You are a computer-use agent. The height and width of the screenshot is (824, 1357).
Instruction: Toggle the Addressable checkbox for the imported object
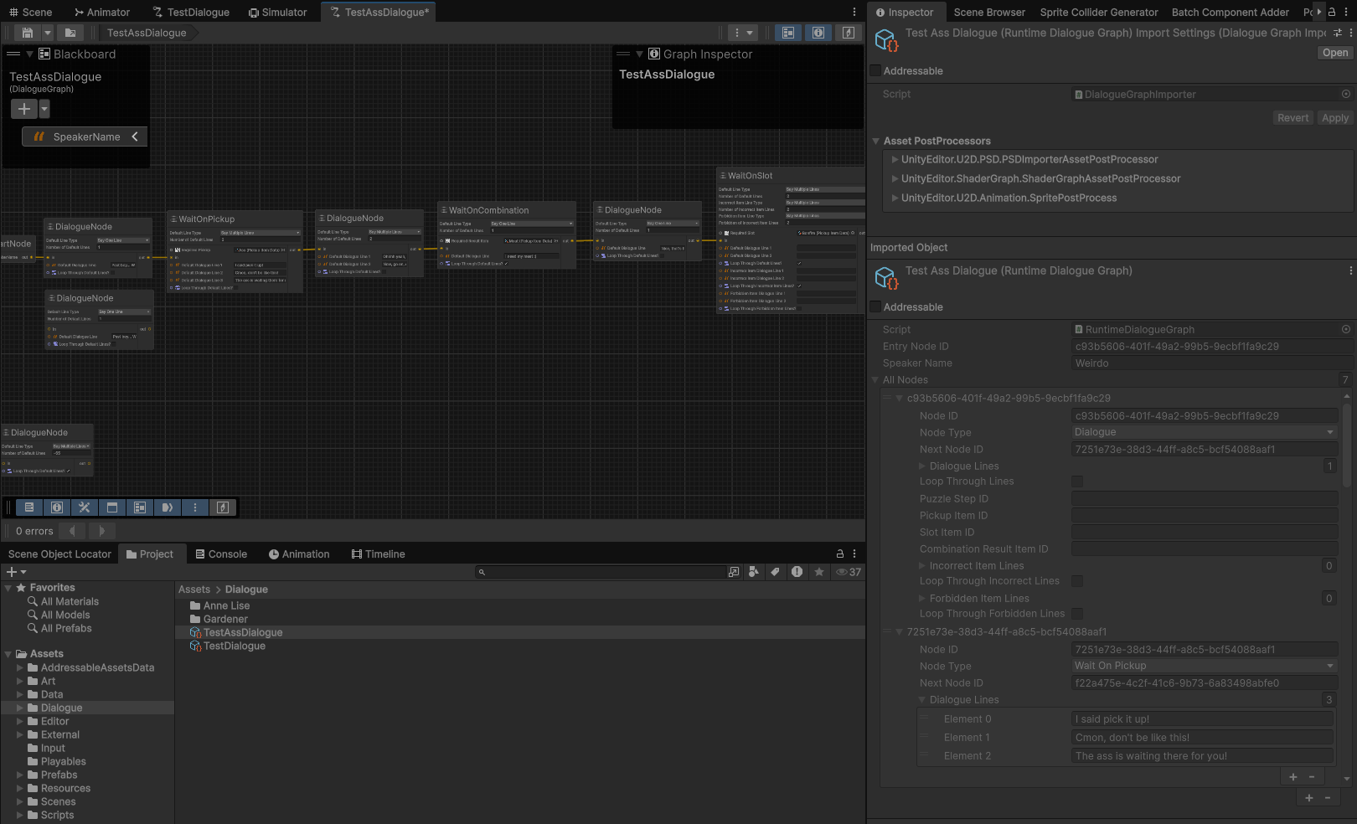tap(875, 306)
